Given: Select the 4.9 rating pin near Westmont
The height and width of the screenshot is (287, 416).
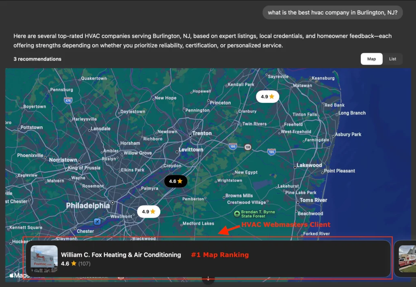Looking at the screenshot, I should tap(149, 212).
